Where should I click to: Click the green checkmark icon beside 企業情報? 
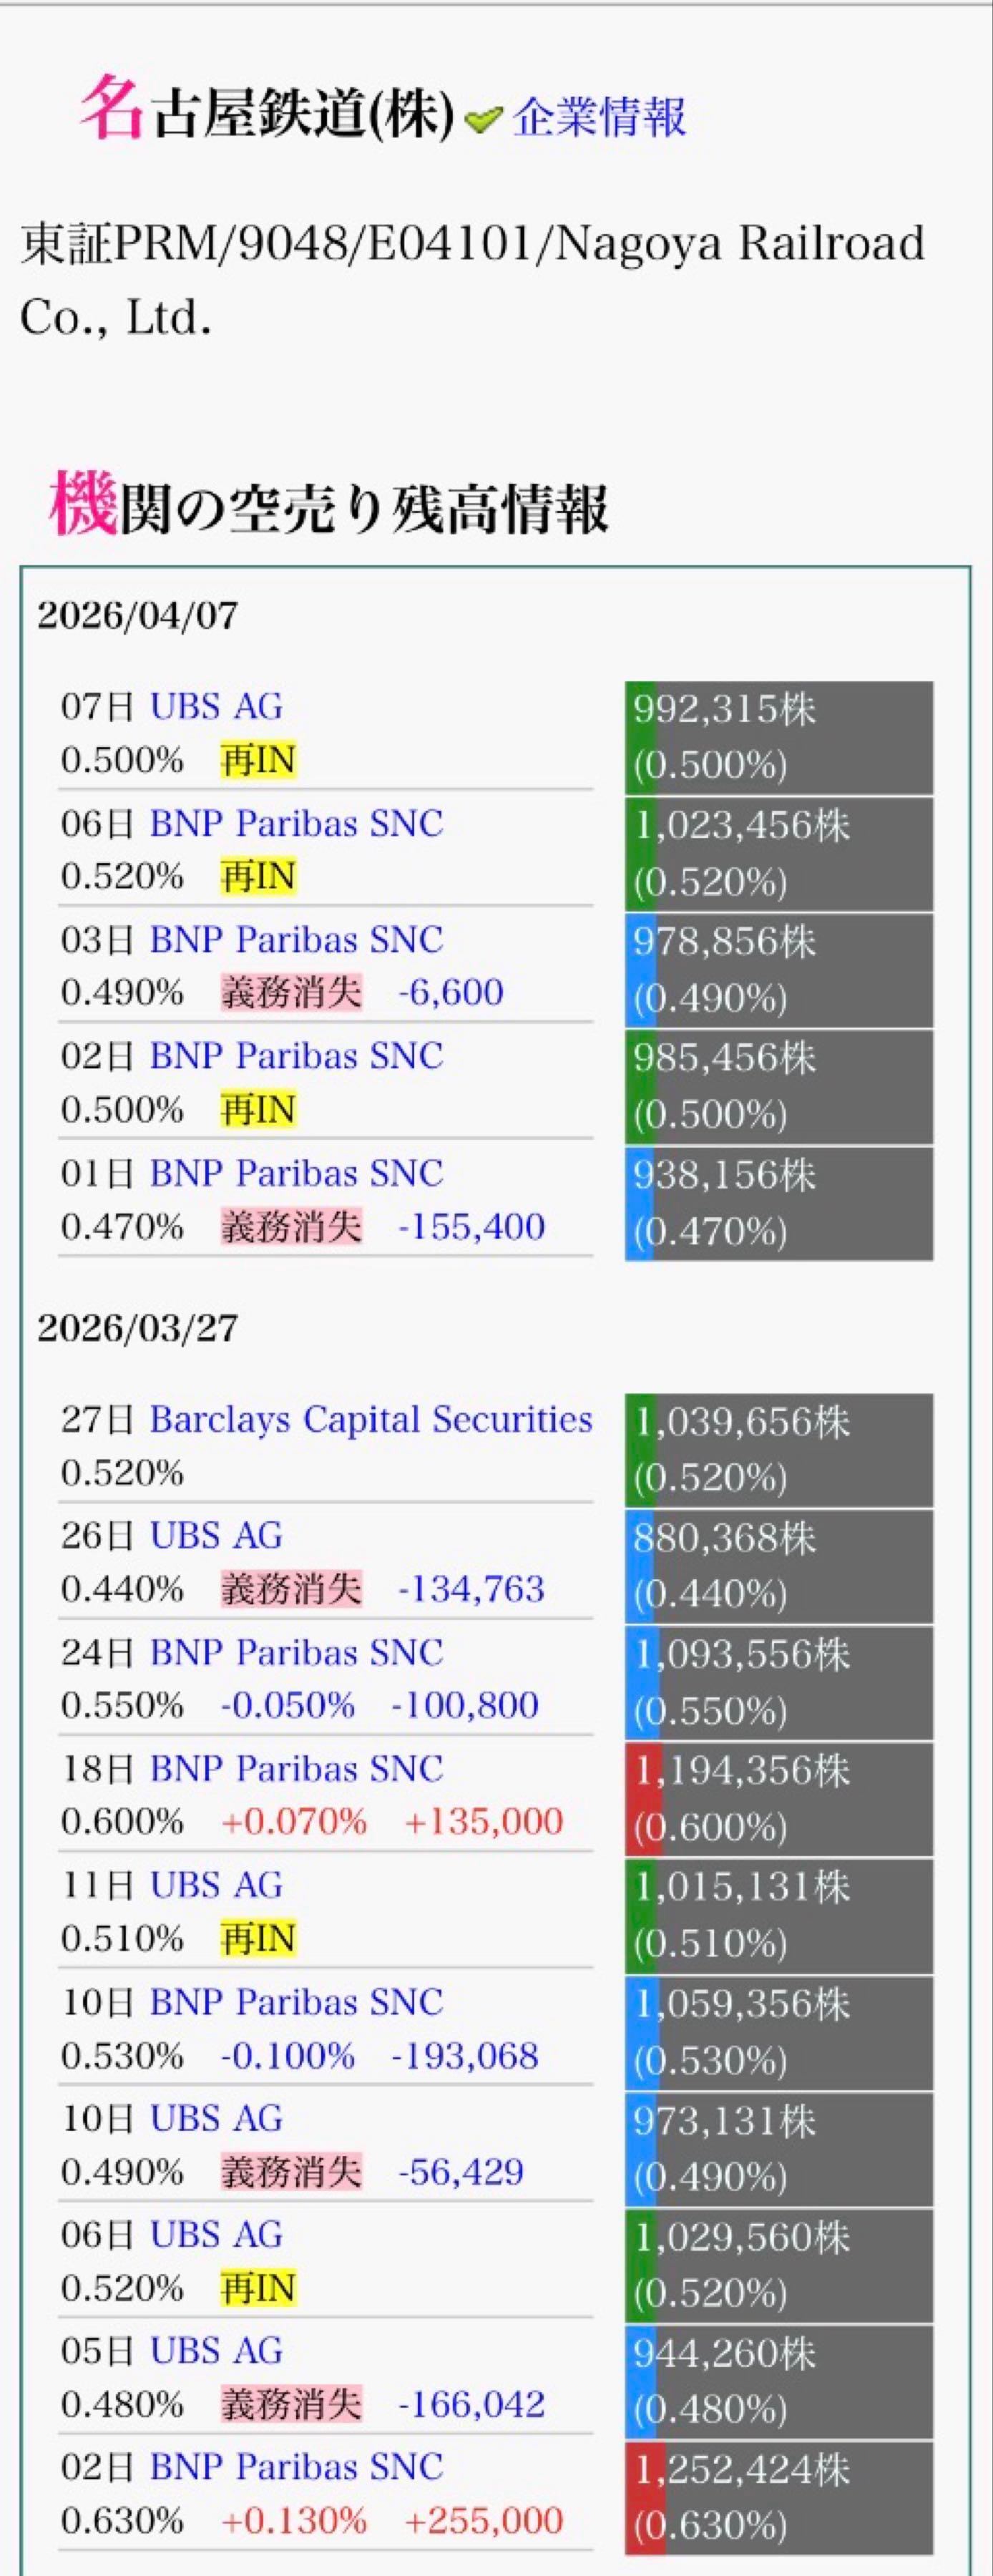point(484,120)
